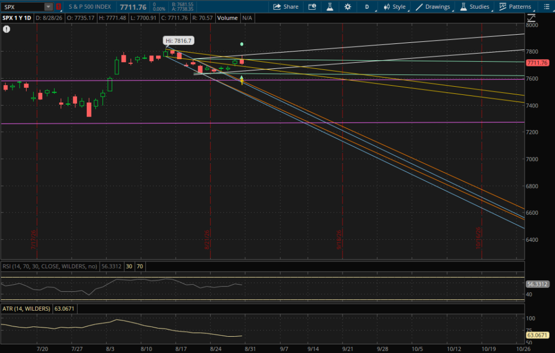Viewport: 555px width, 353px height.
Task: Click the RSI overbought 70 level value
Action: [140, 266]
